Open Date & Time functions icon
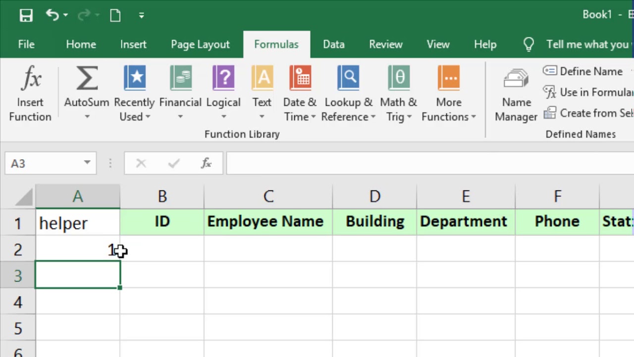 (300, 78)
